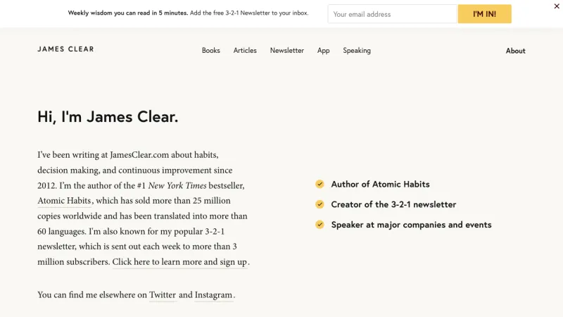This screenshot has width=563, height=317.
Task: Follow the Atomic Habits book link
Action: click(x=64, y=201)
